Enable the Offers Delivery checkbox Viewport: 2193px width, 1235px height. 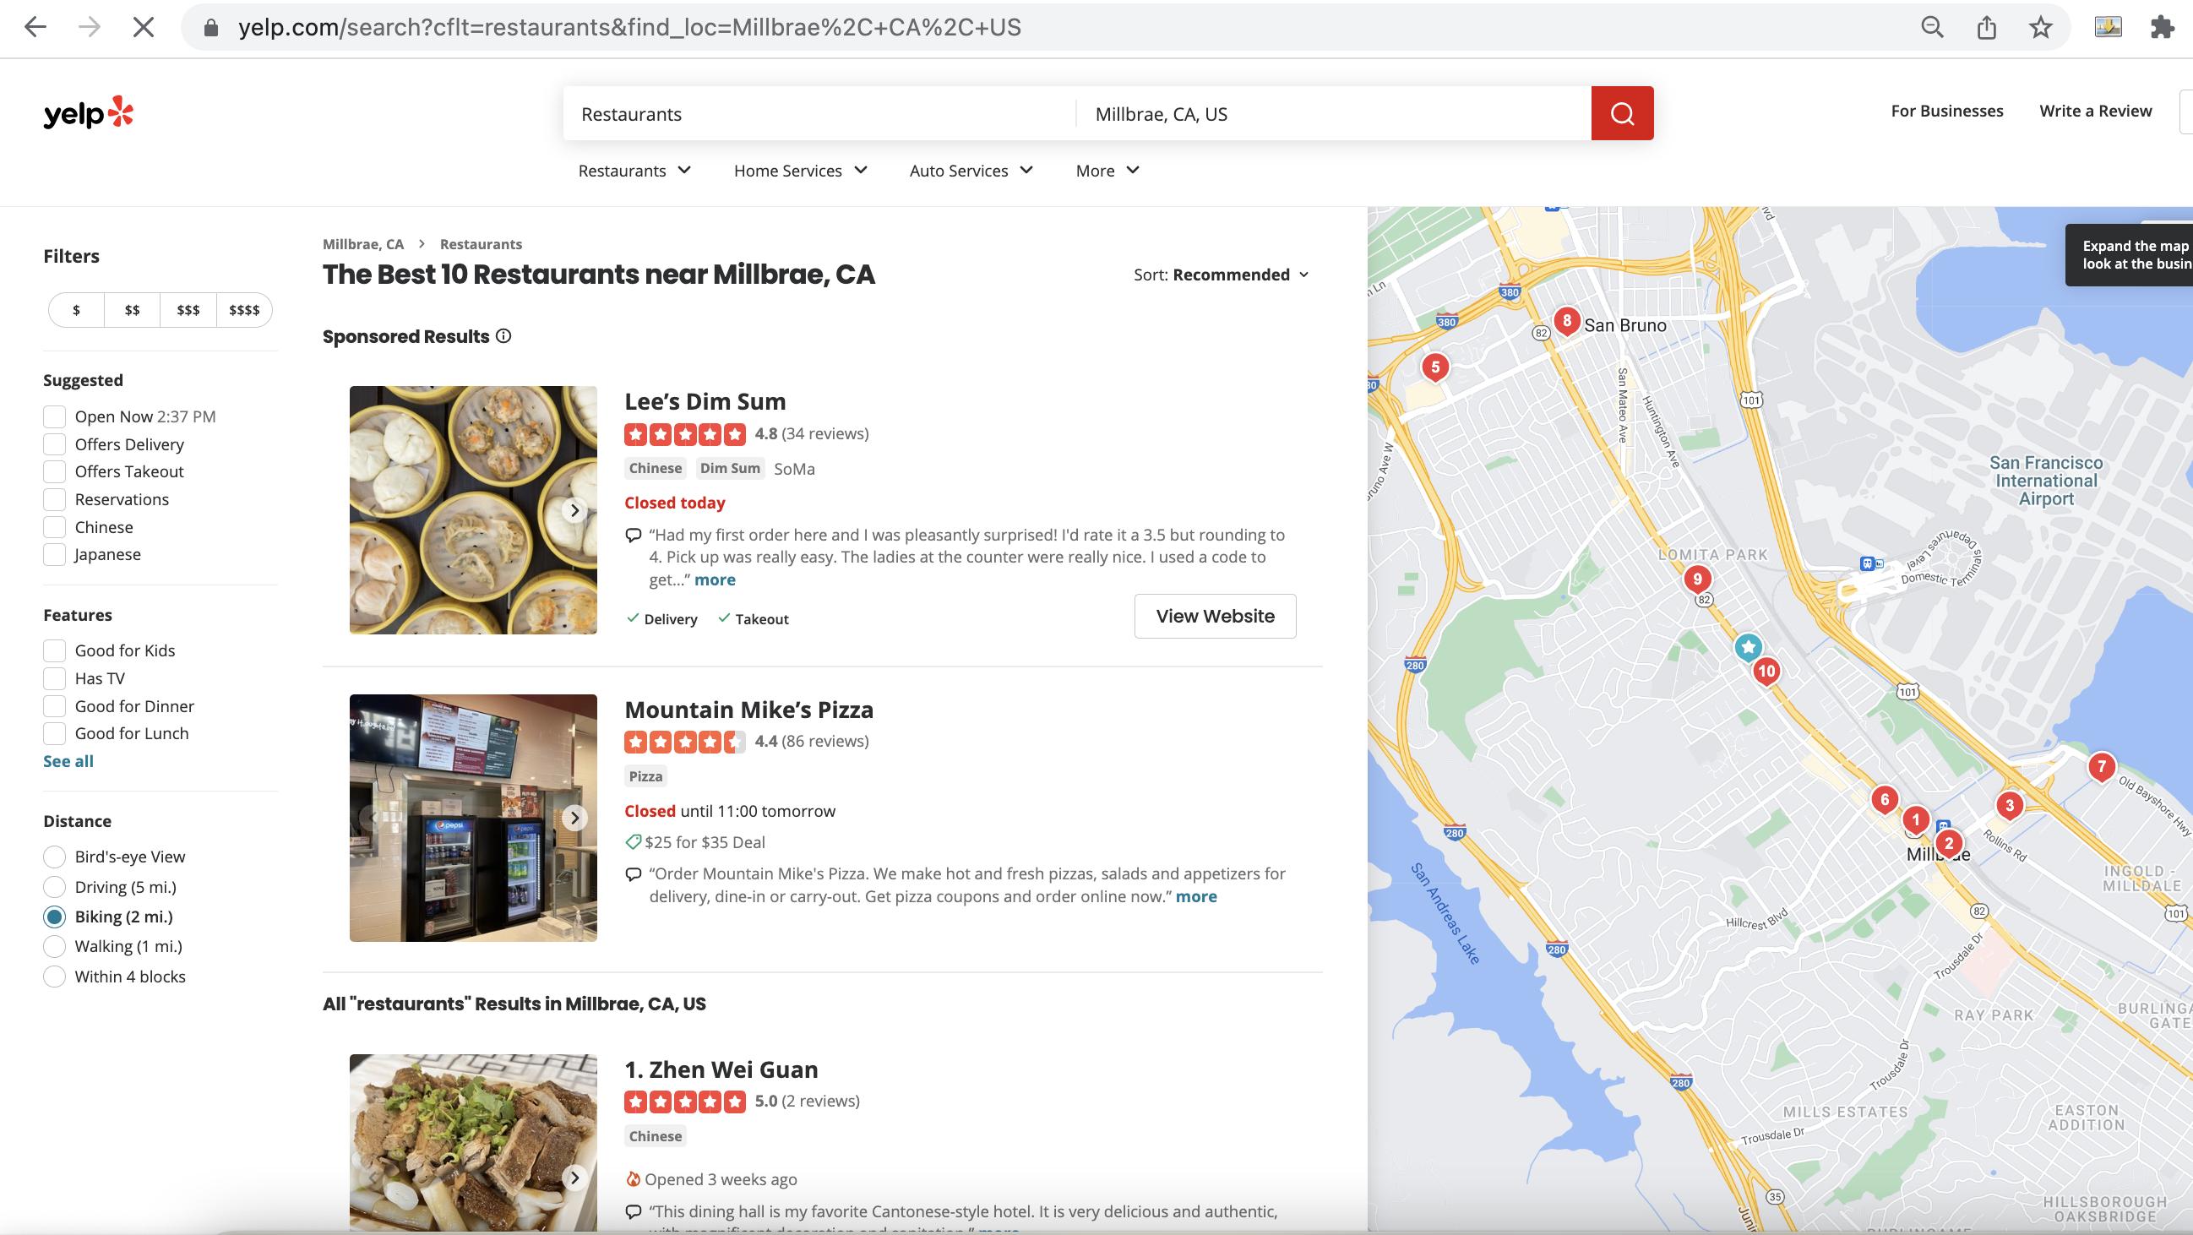54,444
